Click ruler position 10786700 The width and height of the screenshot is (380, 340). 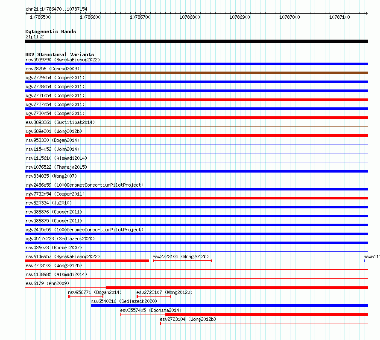point(140,17)
